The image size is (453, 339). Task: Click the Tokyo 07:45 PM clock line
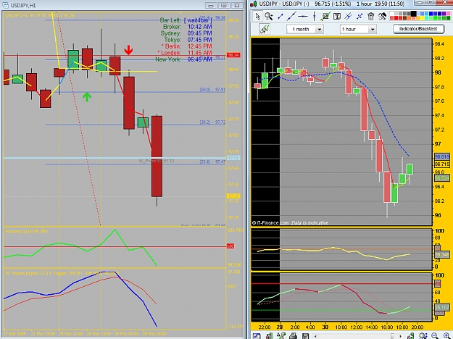coord(188,40)
